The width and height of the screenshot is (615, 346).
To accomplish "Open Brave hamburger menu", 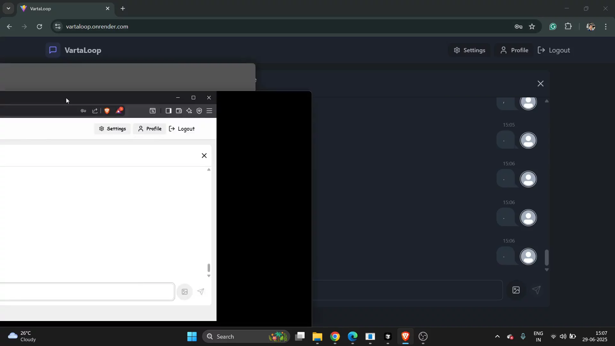I will pyautogui.click(x=209, y=111).
